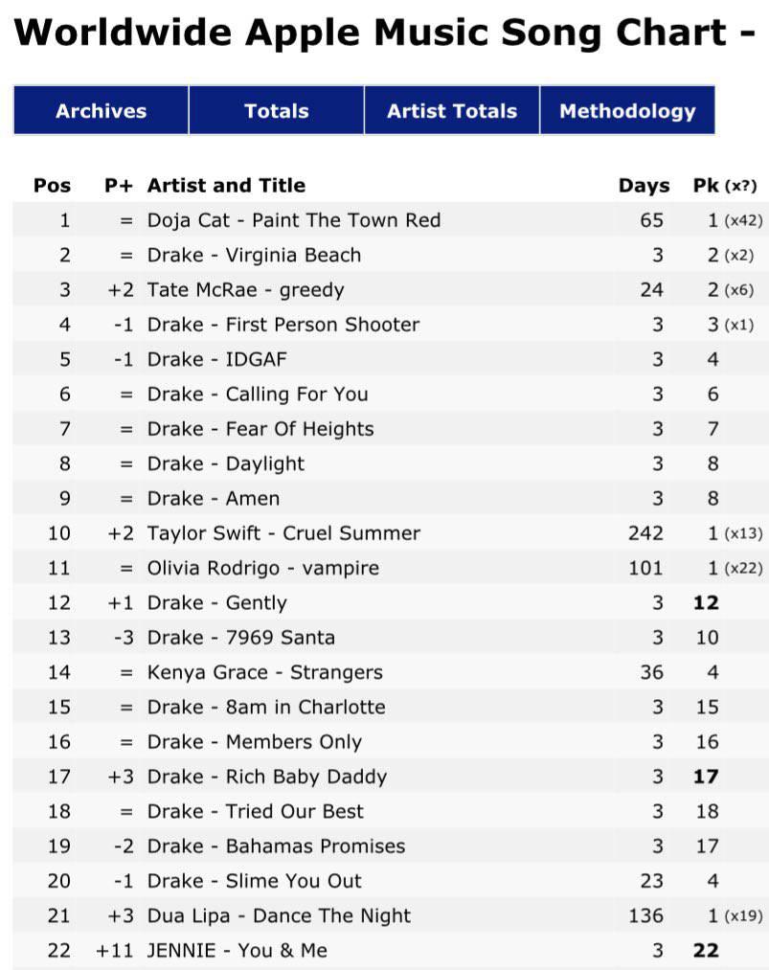The image size is (769, 970).
Task: Select Taylor Swift - Cruel Summer
Action: (x=283, y=533)
